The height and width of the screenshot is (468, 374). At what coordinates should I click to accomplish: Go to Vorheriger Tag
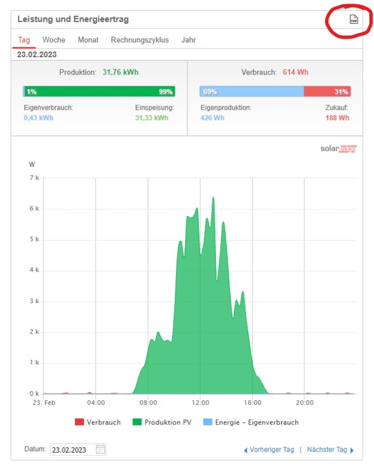click(x=272, y=450)
